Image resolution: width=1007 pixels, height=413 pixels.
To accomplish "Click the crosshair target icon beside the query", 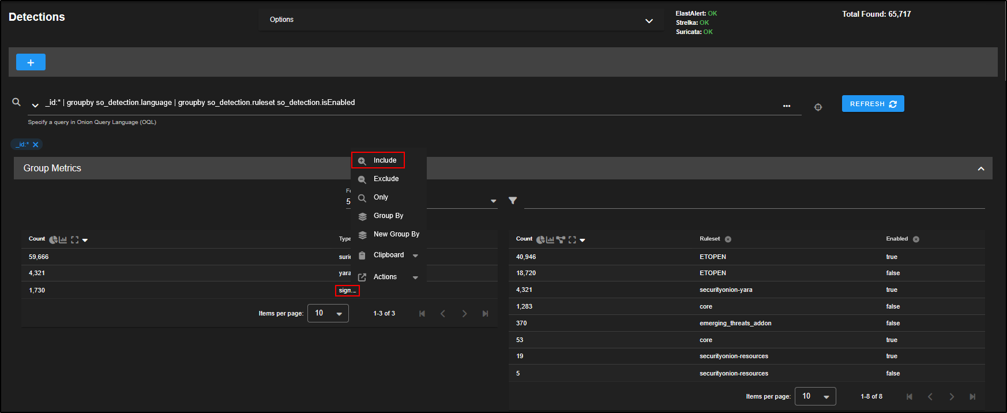I will pyautogui.click(x=818, y=107).
